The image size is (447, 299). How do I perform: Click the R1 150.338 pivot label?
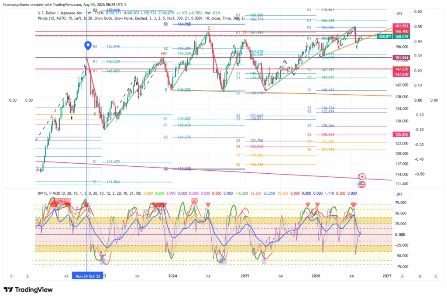[107, 61]
